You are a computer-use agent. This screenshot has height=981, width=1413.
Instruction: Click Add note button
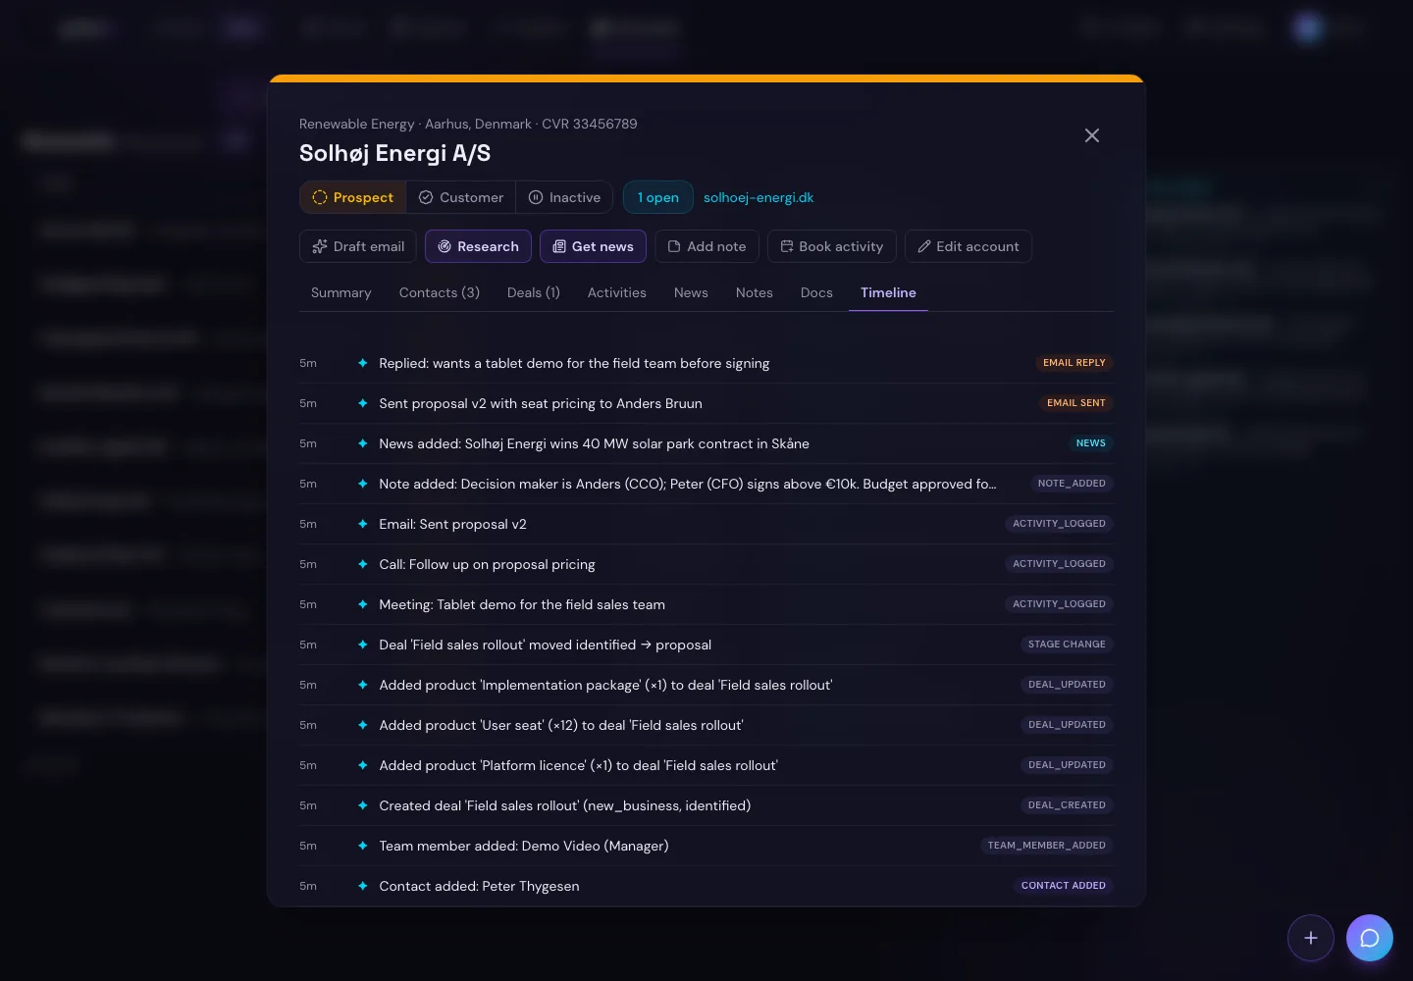(706, 246)
